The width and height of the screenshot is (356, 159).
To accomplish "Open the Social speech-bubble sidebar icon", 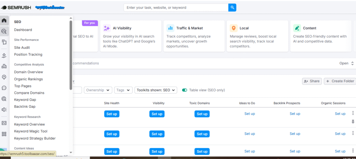I will click(x=4, y=88).
